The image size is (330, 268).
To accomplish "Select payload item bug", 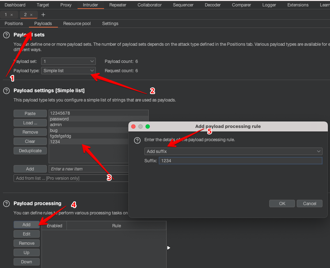I will (89, 130).
